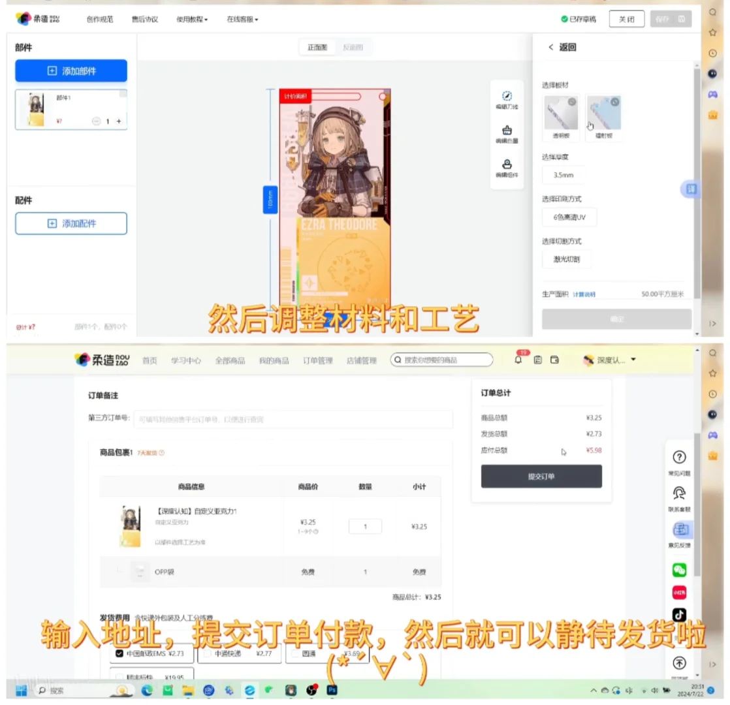Viewport: 730px width, 705px height.
Task: Open the 3.5mm thickness dropdown
Action: [565, 175]
